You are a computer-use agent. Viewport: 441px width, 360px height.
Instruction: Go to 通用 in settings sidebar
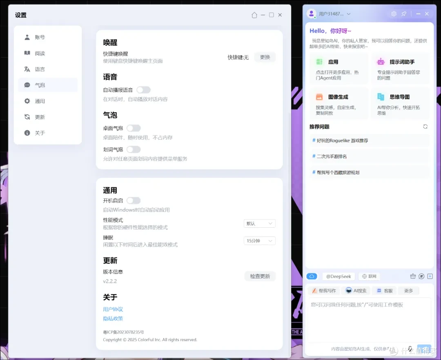coord(47,101)
